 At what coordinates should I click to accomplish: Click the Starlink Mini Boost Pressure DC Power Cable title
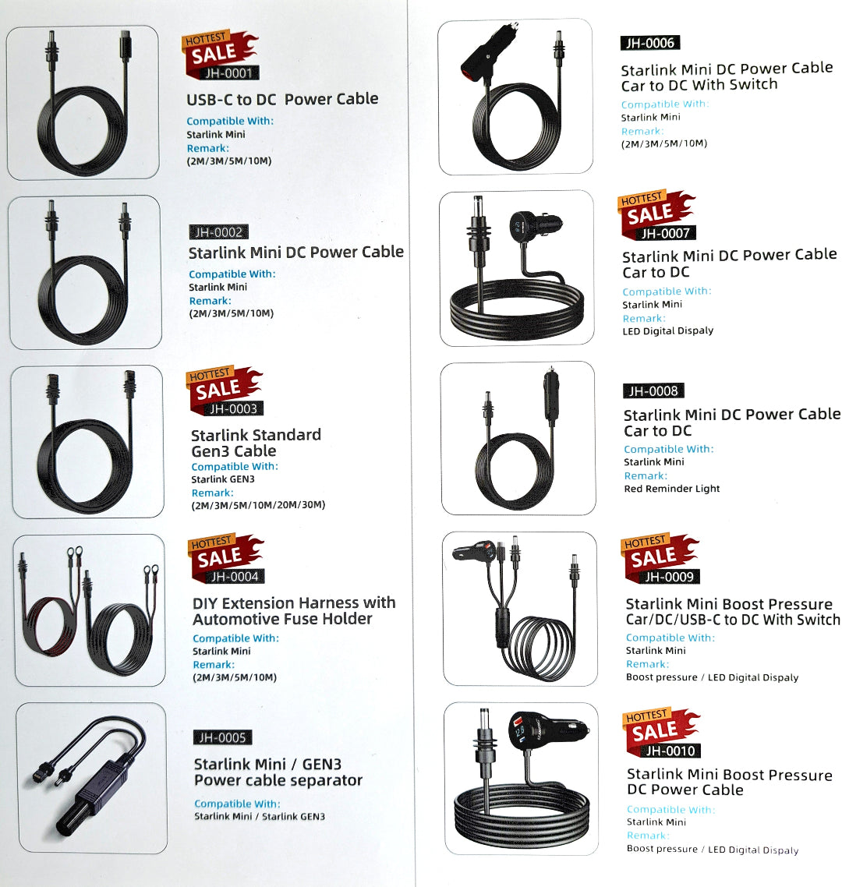tap(730, 782)
